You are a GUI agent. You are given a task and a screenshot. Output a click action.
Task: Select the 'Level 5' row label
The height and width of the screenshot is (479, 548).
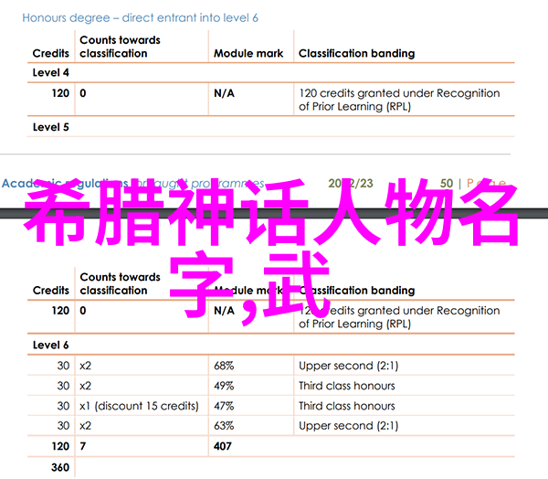(x=50, y=127)
